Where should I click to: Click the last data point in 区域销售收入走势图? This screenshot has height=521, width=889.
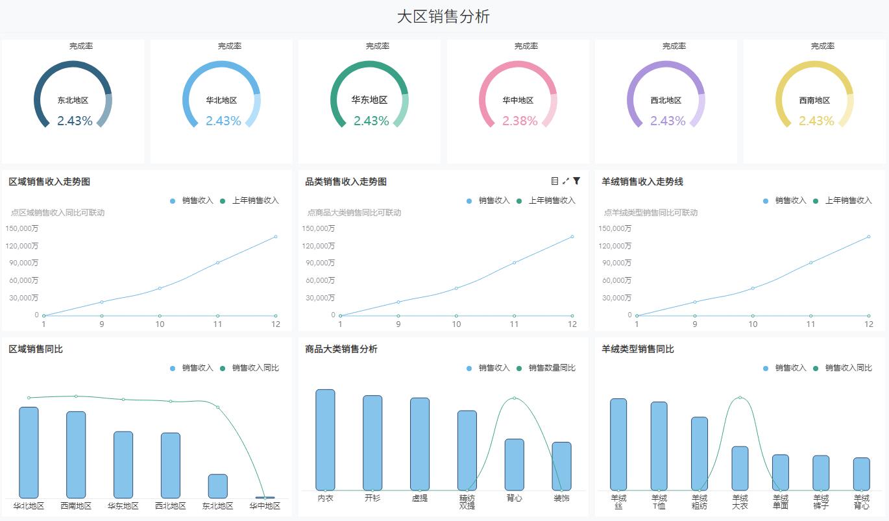(x=276, y=236)
